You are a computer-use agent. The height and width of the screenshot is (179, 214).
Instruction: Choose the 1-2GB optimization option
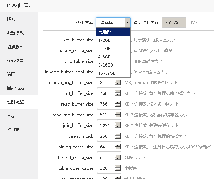pyautogui.click(x=113, y=40)
